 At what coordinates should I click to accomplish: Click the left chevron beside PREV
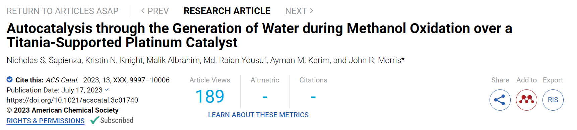[x=143, y=11]
